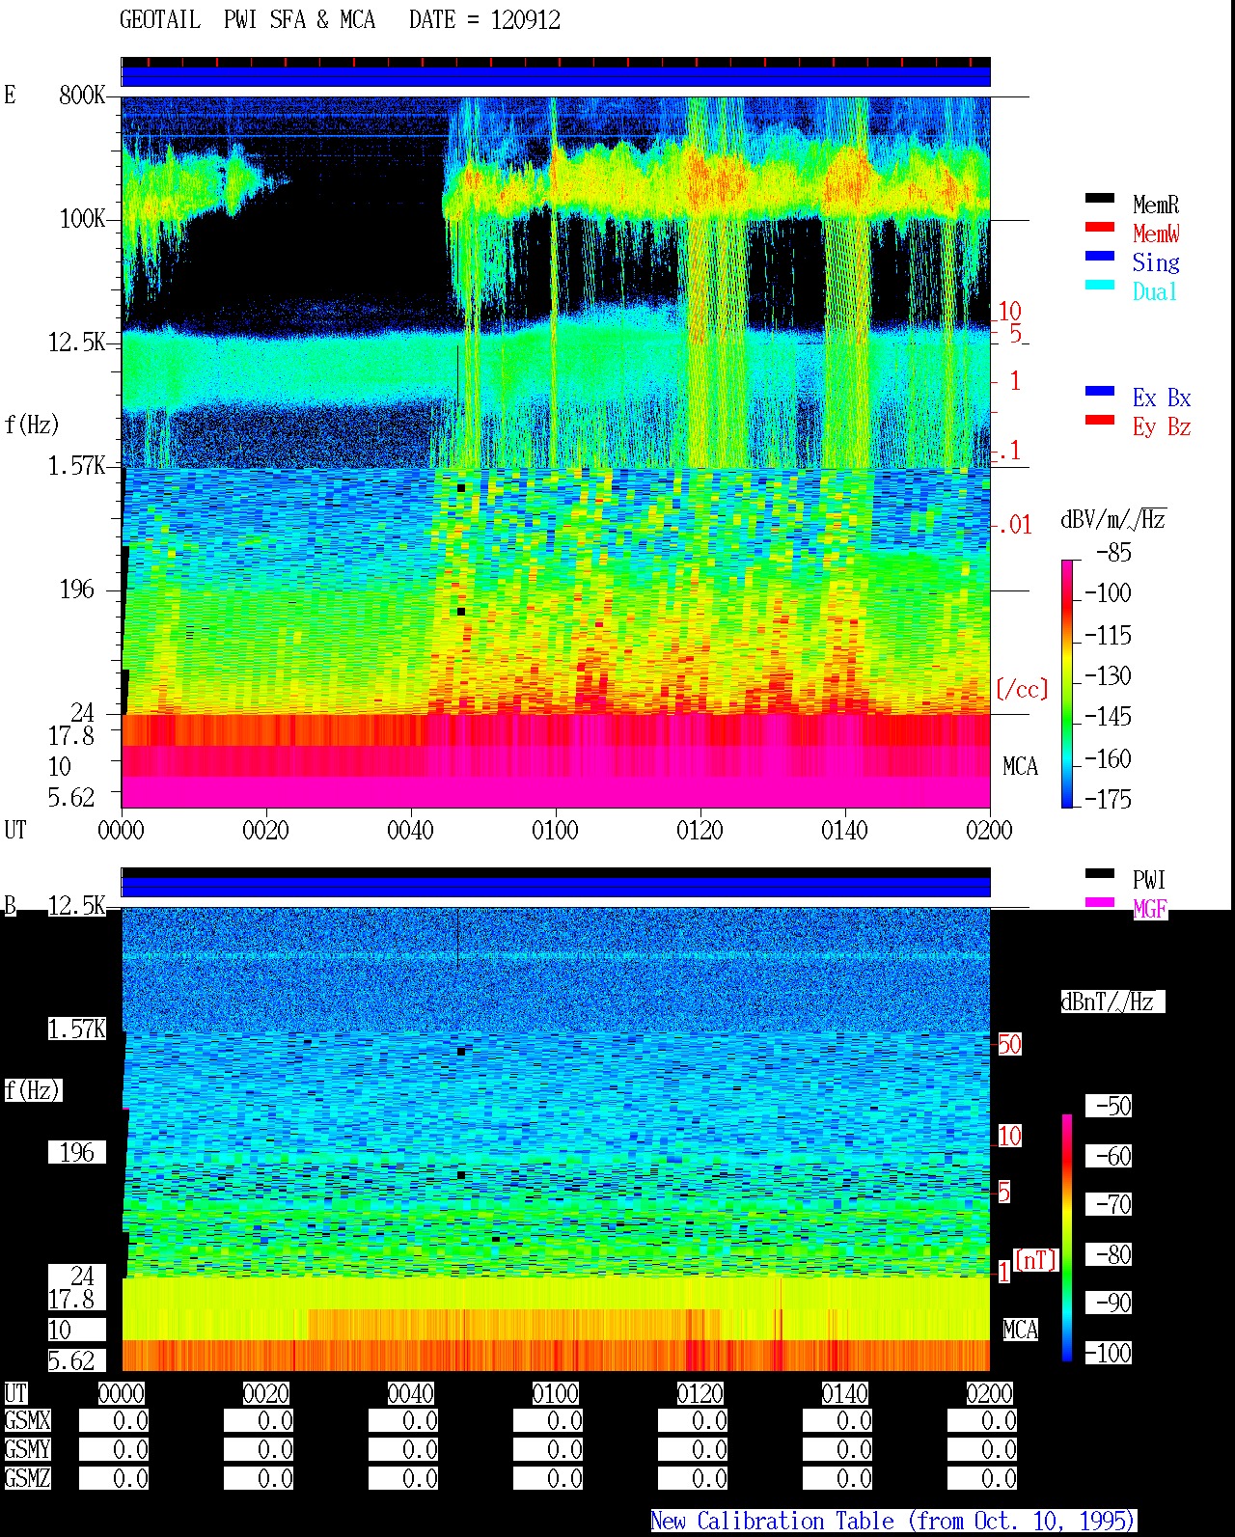This screenshot has width=1235, height=1537.
Task: Click the blue mode bar above E spectrogram
Action: [x=556, y=76]
